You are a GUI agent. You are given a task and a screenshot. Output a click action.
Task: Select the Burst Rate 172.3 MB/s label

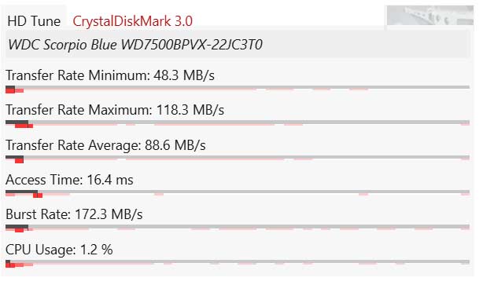point(74,214)
